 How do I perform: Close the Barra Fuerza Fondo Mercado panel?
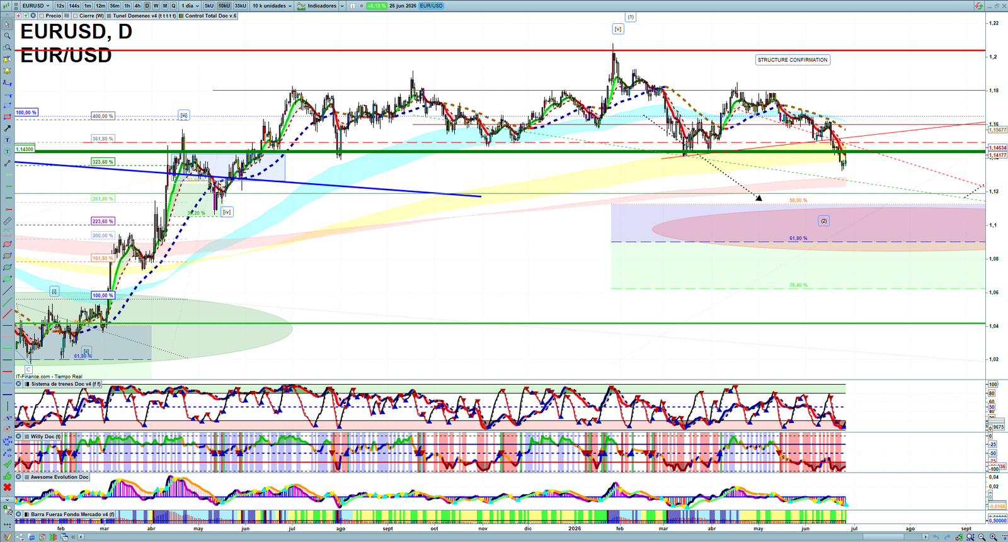[19, 514]
